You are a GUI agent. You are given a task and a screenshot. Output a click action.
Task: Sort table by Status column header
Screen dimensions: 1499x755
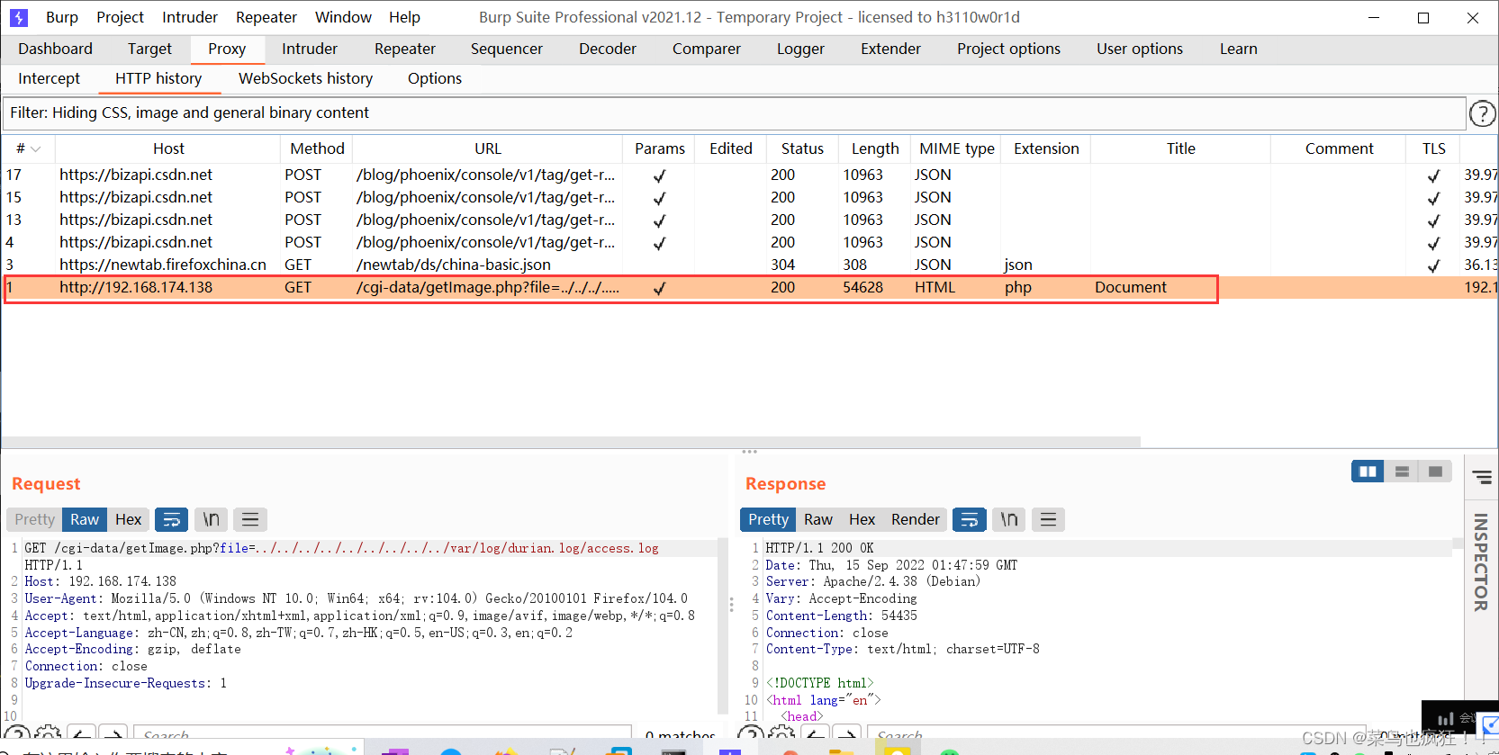tap(802, 148)
